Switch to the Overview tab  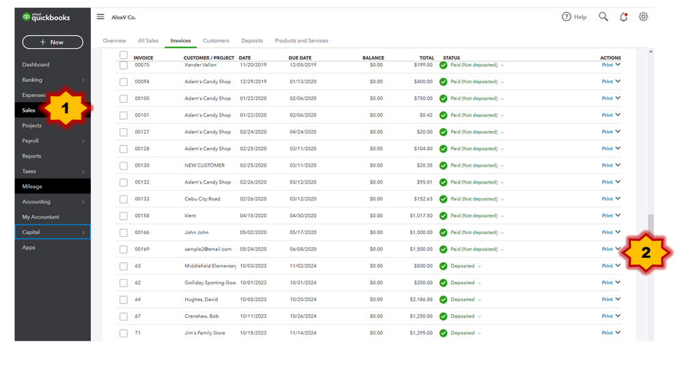click(115, 40)
